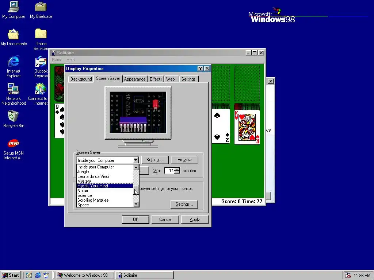Open the Help menu in Solitaire

[x=70, y=60]
